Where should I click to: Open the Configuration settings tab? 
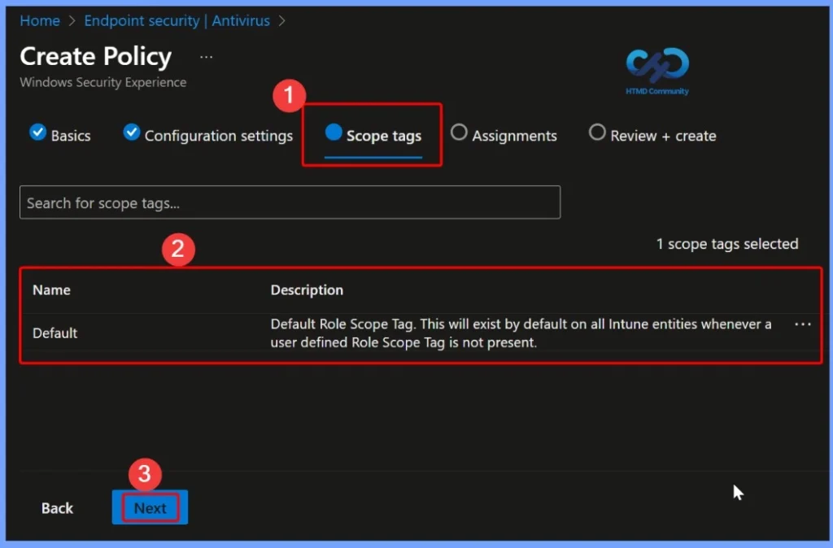[x=218, y=136]
